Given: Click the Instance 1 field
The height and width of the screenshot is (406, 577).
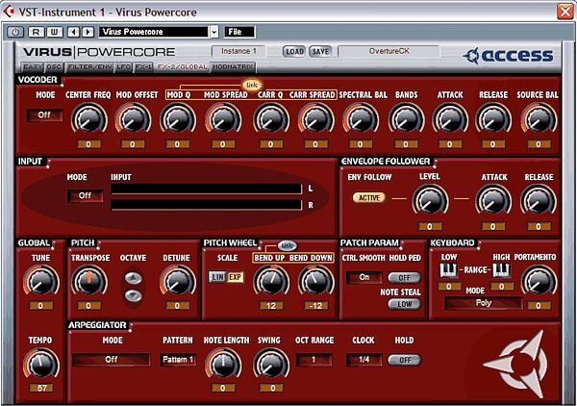Looking at the screenshot, I should 238,51.
